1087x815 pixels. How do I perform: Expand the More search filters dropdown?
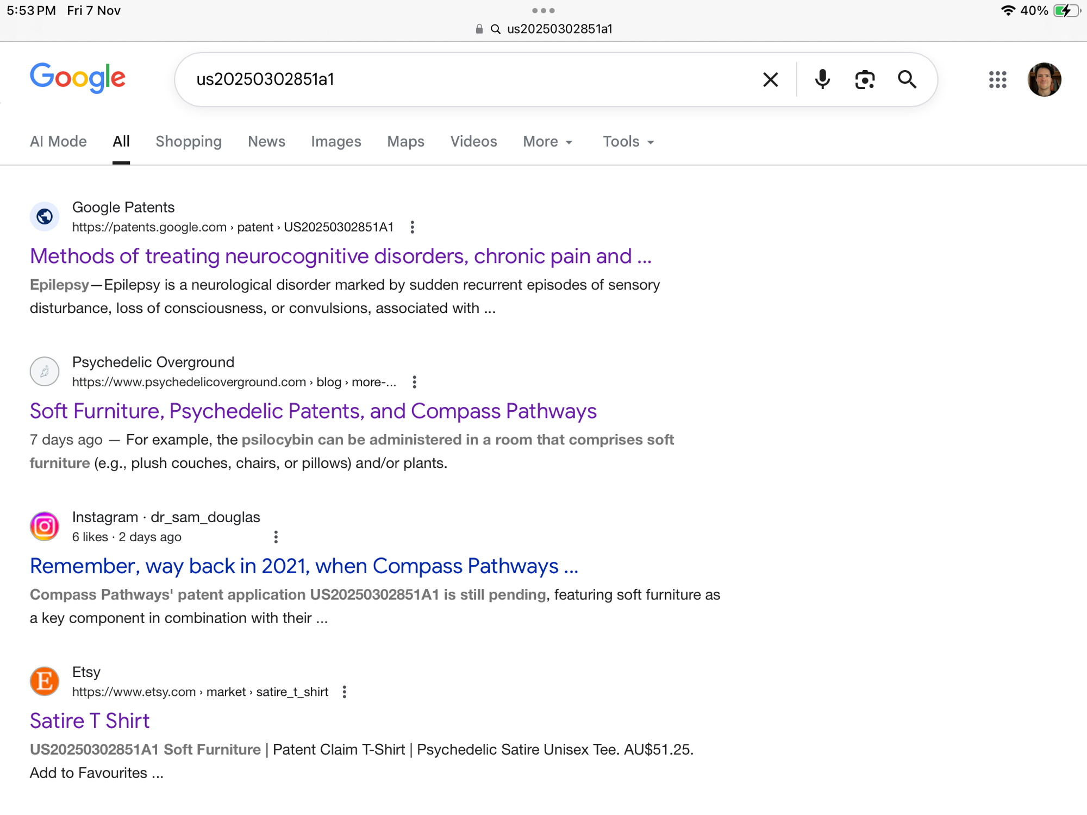coord(547,142)
